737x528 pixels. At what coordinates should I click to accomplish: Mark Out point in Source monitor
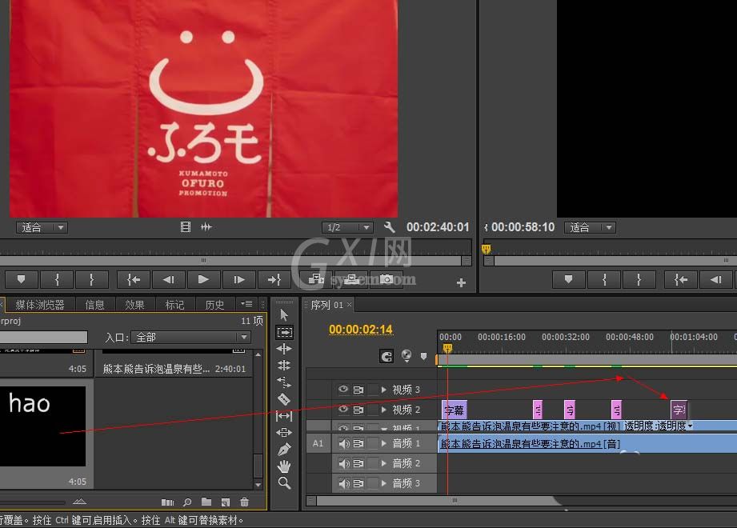click(92, 279)
